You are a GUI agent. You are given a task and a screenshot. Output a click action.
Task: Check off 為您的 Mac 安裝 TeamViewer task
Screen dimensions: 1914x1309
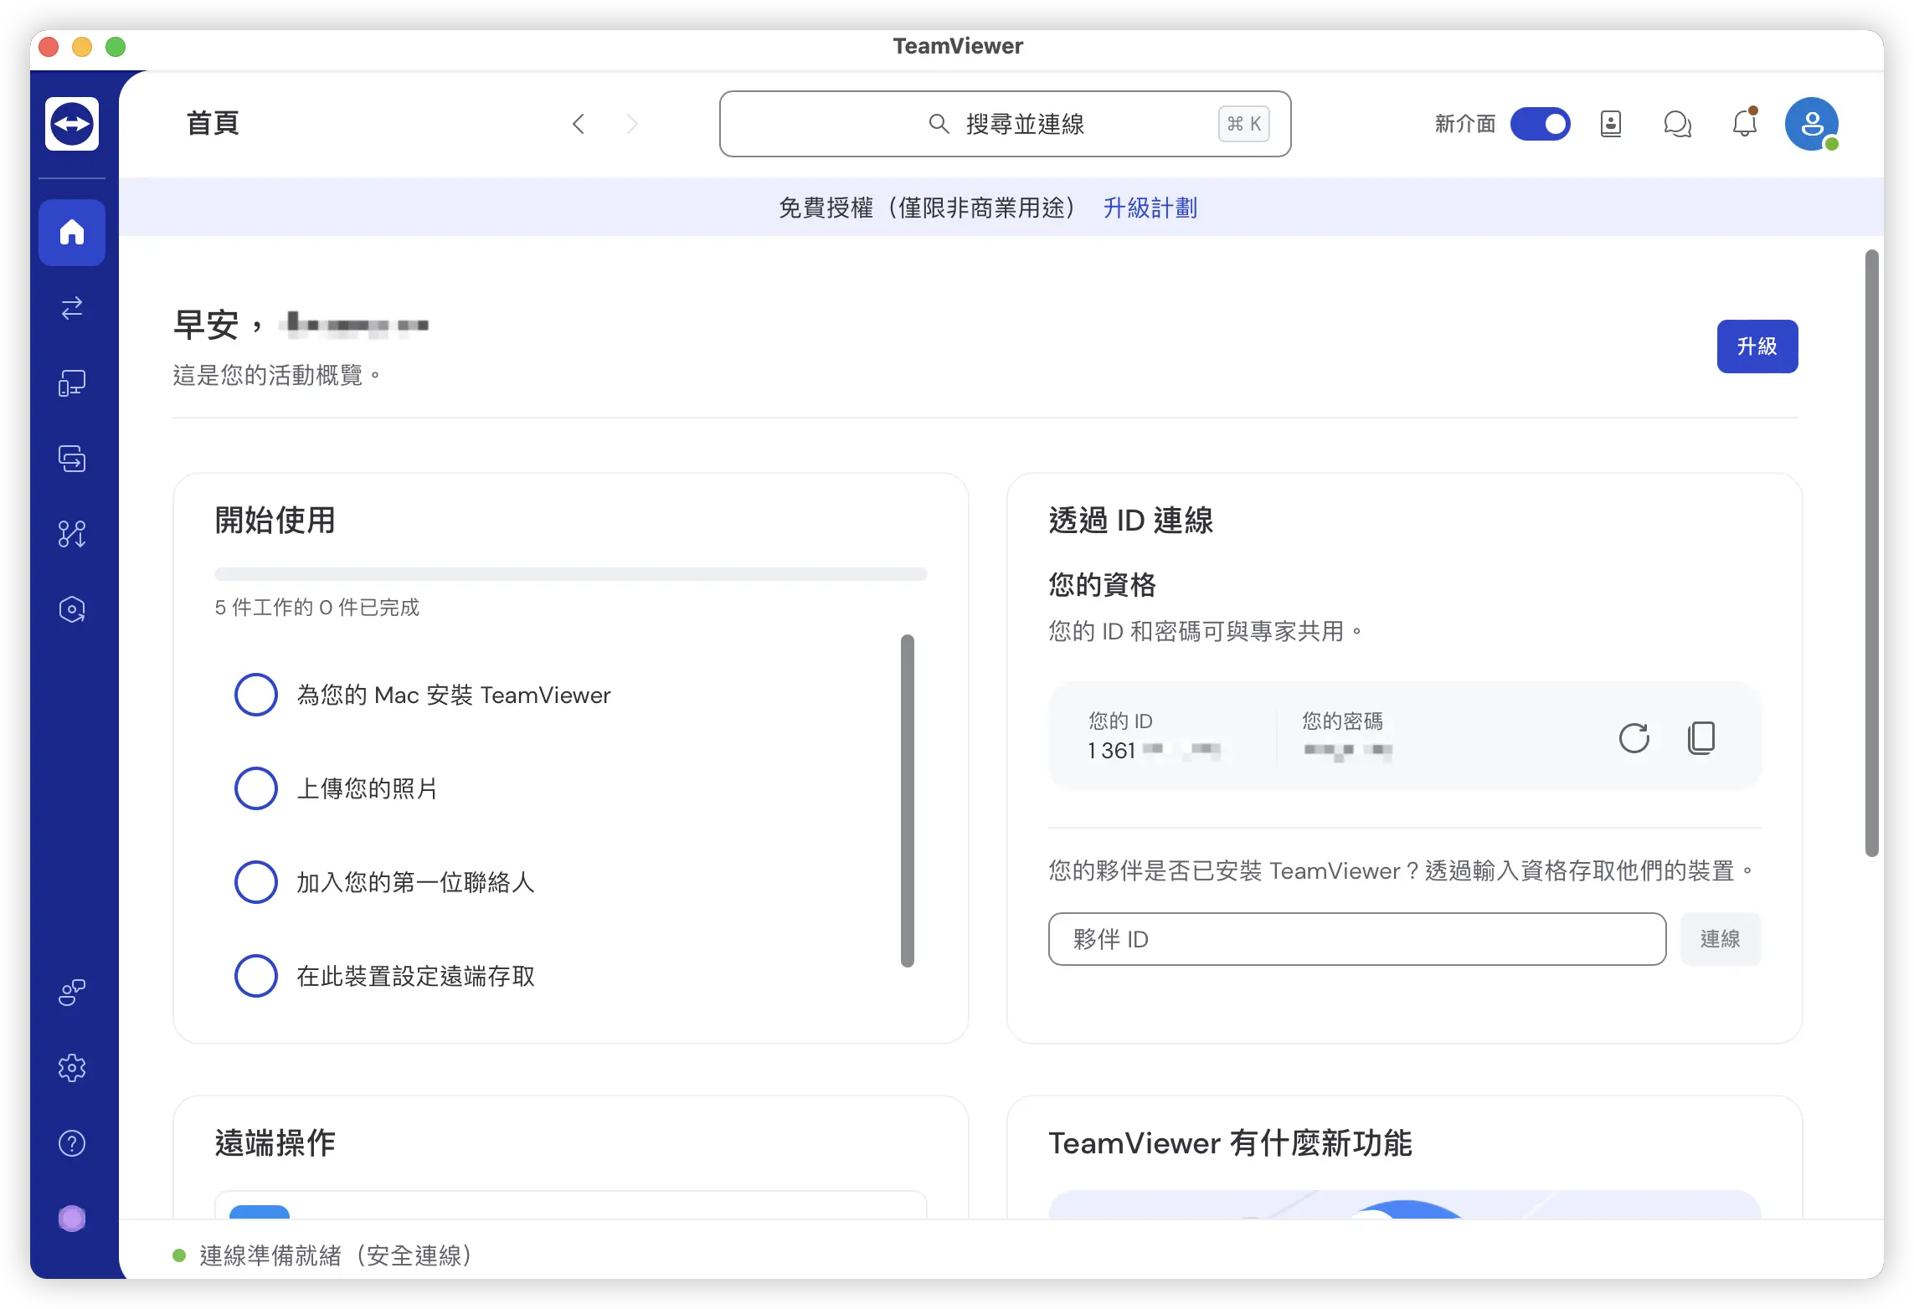[x=256, y=695]
